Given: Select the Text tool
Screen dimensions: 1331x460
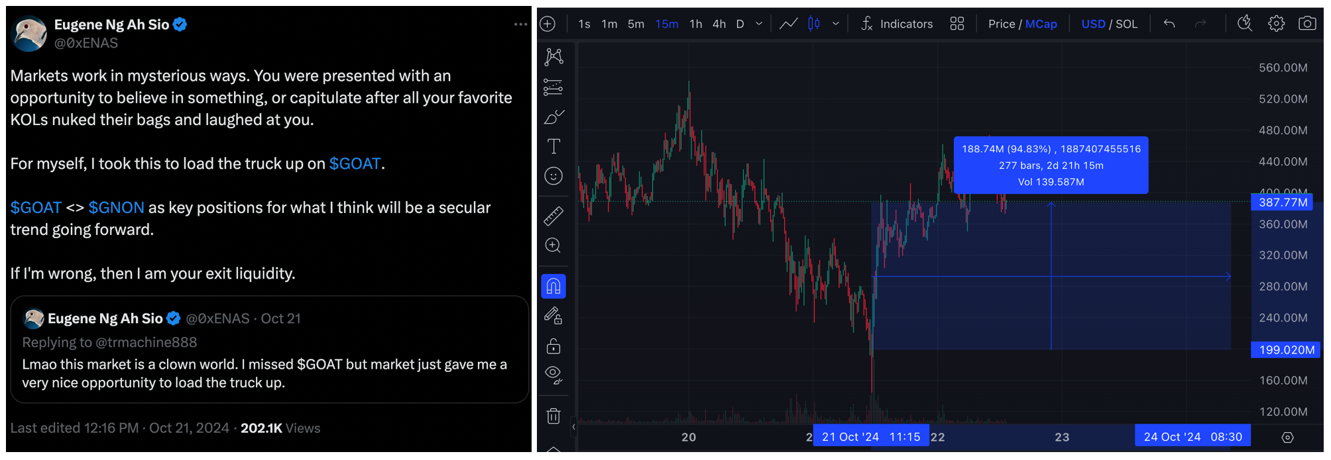Looking at the screenshot, I should (x=553, y=146).
